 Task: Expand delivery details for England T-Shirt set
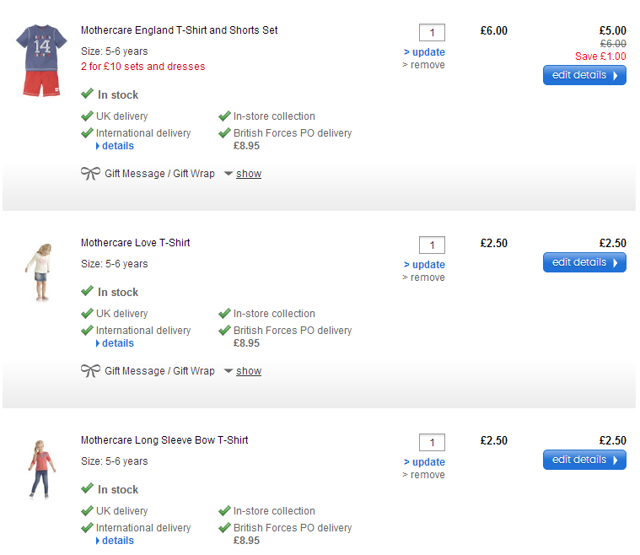(x=117, y=146)
